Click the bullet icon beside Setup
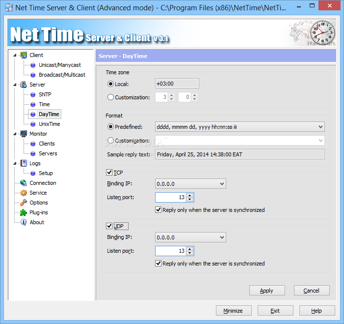The height and width of the screenshot is (324, 344). pyautogui.click(x=33, y=173)
